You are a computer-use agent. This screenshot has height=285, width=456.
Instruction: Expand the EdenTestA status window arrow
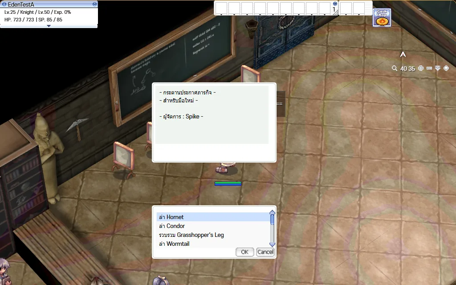[x=49, y=26]
